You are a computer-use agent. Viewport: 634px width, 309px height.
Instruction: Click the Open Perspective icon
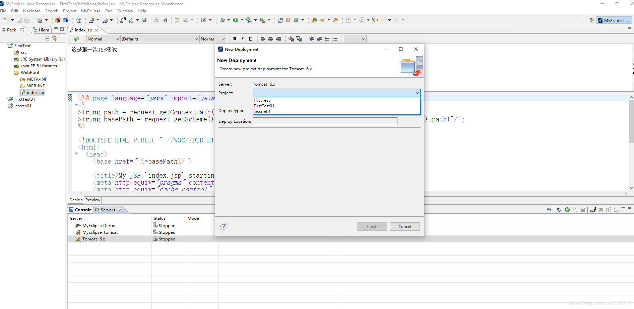[592, 20]
